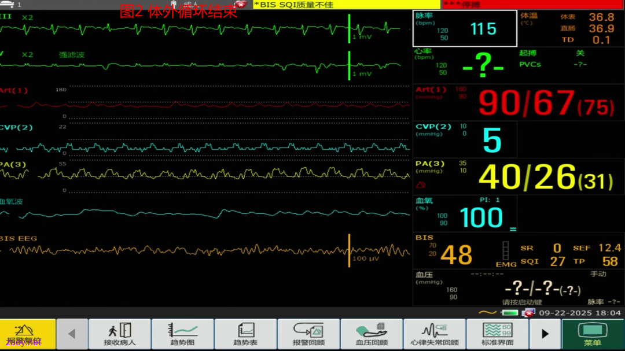Click the TP 58 value
This screenshot has height=351, width=625.
[595, 261]
